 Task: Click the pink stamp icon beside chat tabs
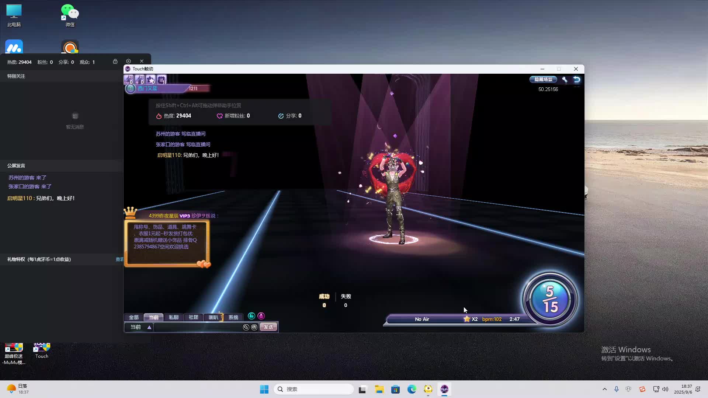tap(261, 316)
